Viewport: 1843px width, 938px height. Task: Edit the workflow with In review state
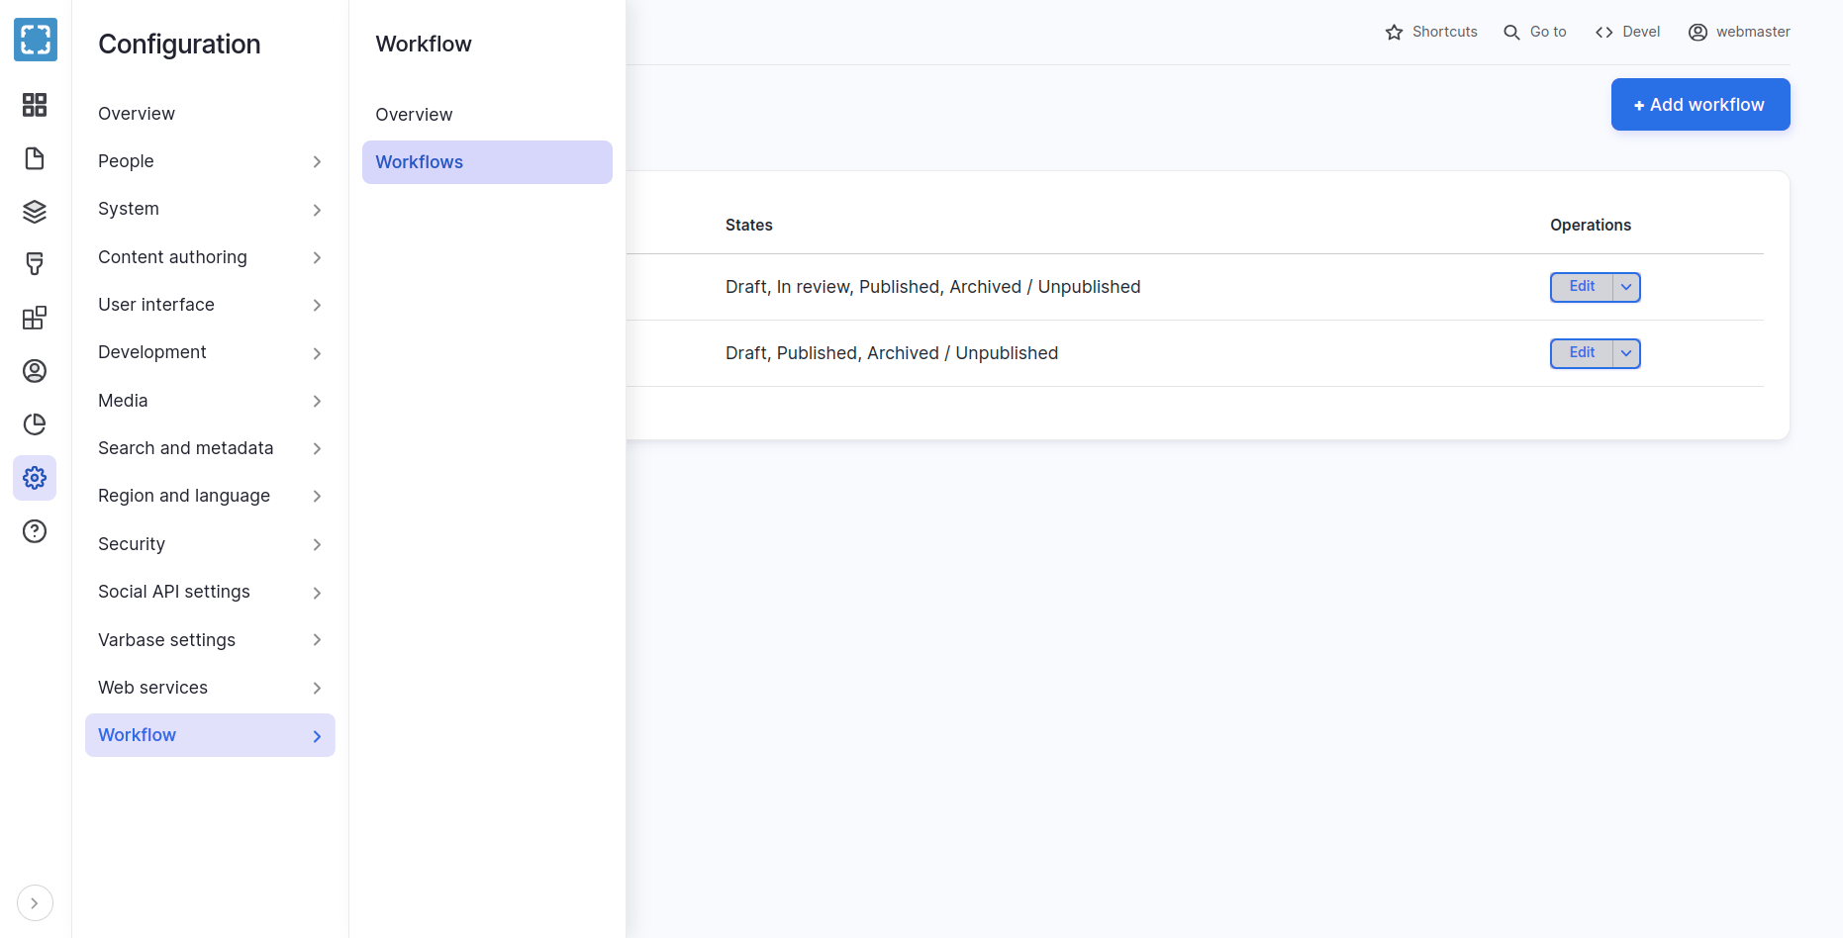(1581, 287)
